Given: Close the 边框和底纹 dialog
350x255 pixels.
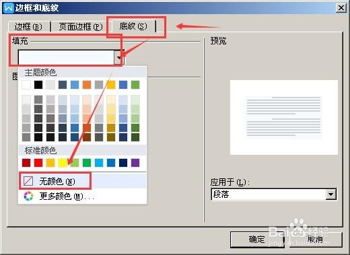Looking at the screenshot, I should (341, 8).
